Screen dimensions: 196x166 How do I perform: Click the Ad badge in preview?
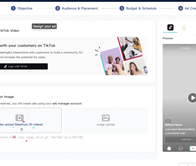pyautogui.click(x=168, y=121)
